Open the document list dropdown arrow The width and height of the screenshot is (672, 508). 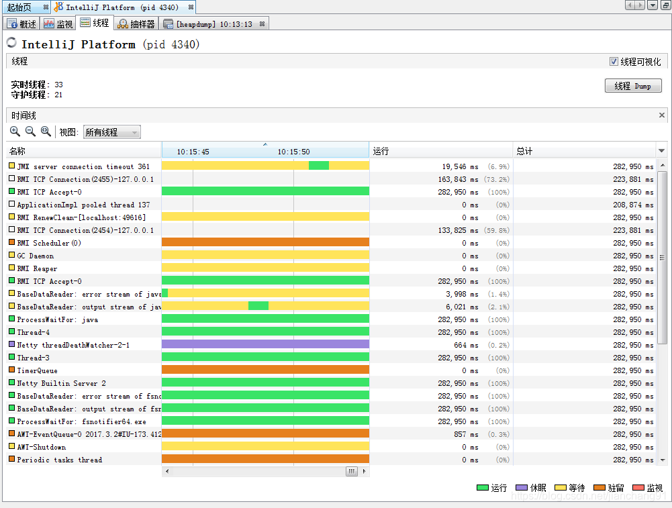click(653, 5)
